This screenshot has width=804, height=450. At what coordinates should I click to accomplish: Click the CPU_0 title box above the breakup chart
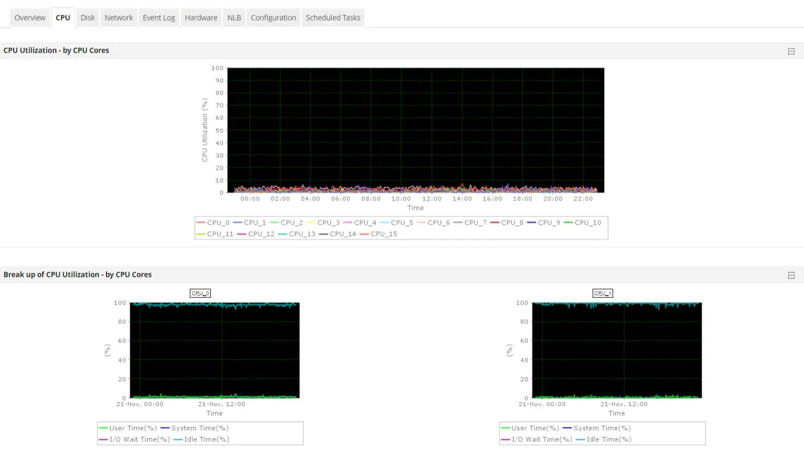click(x=200, y=293)
